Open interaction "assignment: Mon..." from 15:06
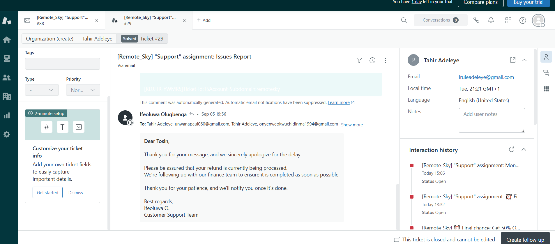This screenshot has width=555, height=244. coord(471,165)
